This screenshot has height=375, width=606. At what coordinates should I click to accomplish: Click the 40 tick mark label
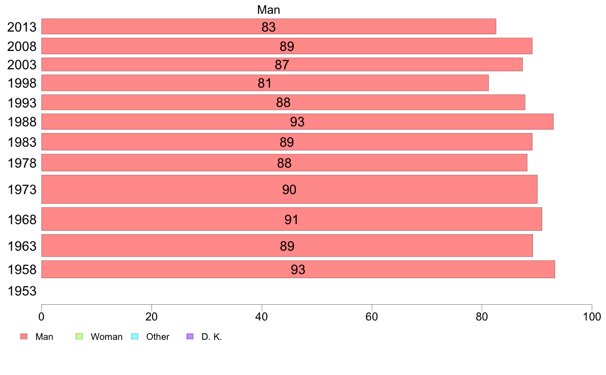[262, 317]
